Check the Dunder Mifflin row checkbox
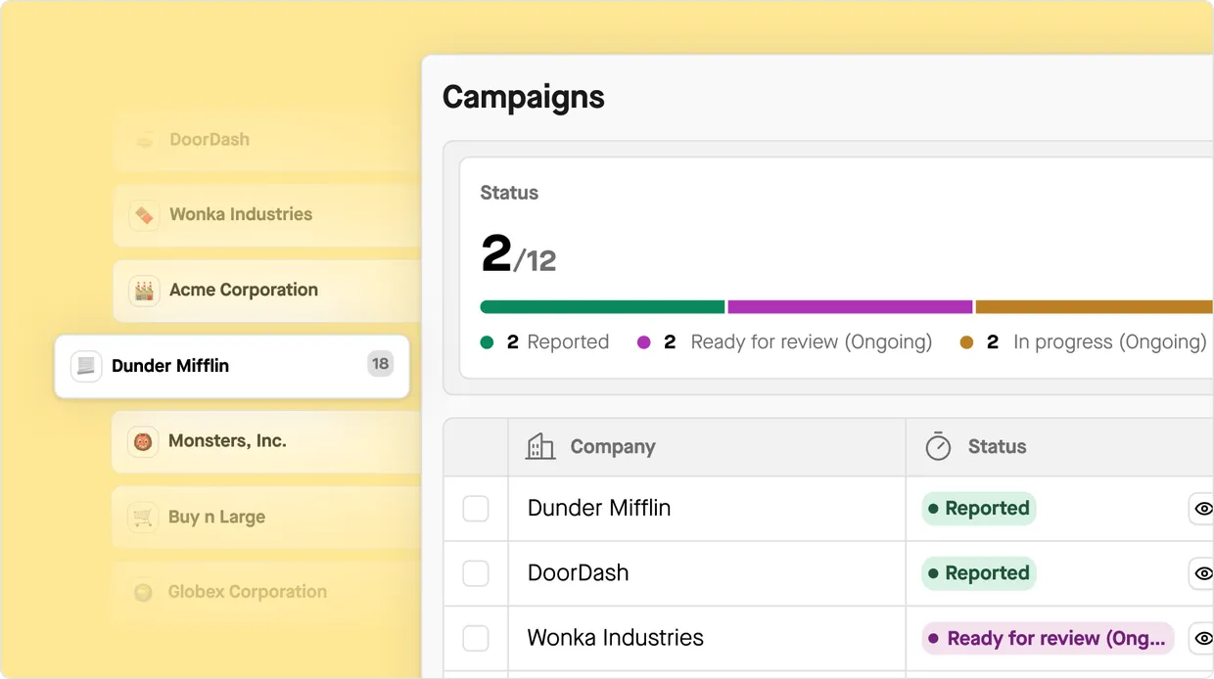 [x=476, y=509]
